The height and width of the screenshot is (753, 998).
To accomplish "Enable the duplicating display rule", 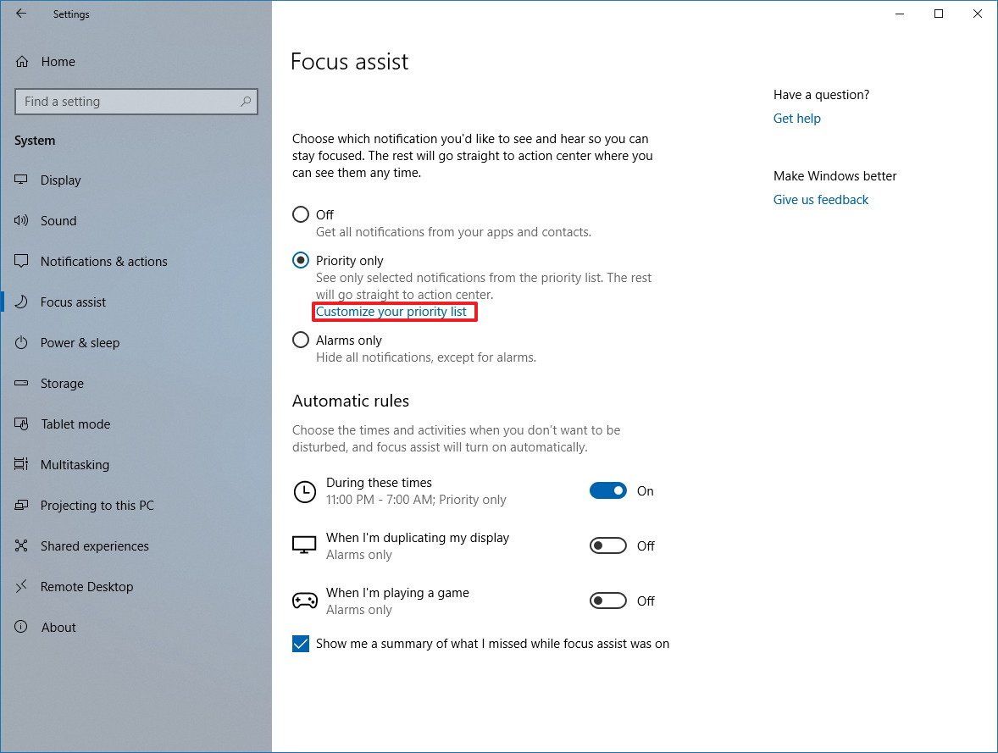I will [607, 545].
